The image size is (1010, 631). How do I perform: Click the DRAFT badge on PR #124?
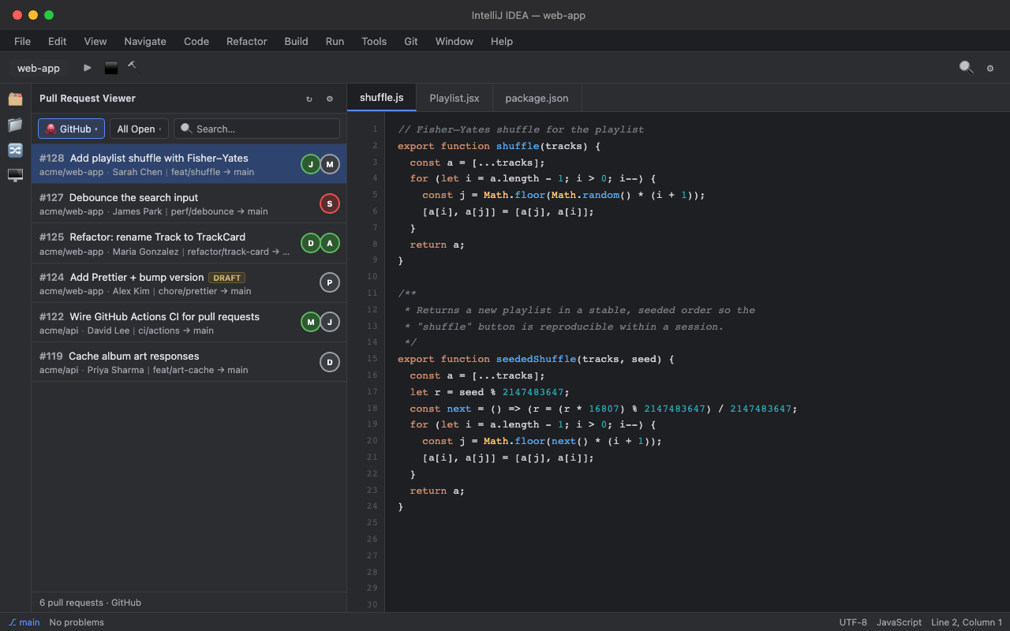[x=227, y=278]
